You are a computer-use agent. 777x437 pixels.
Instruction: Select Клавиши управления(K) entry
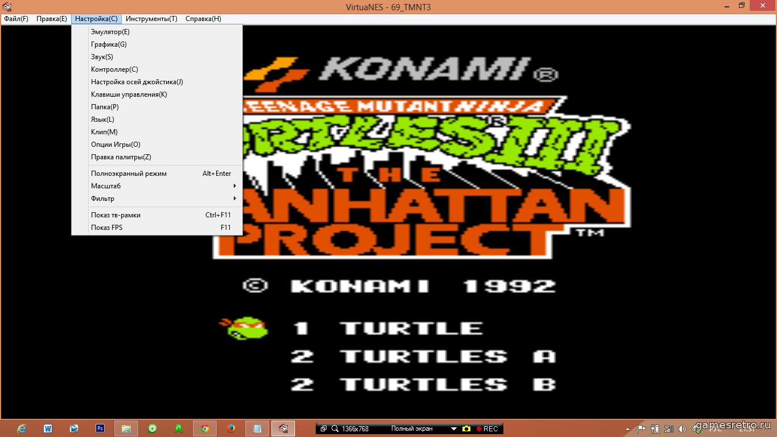point(157,94)
